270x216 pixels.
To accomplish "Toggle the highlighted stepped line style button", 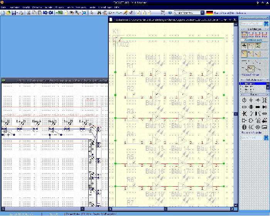I will pos(251,69).
